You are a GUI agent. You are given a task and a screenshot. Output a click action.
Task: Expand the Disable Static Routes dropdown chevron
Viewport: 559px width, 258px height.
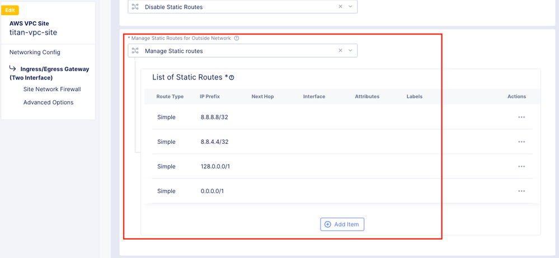(x=351, y=7)
